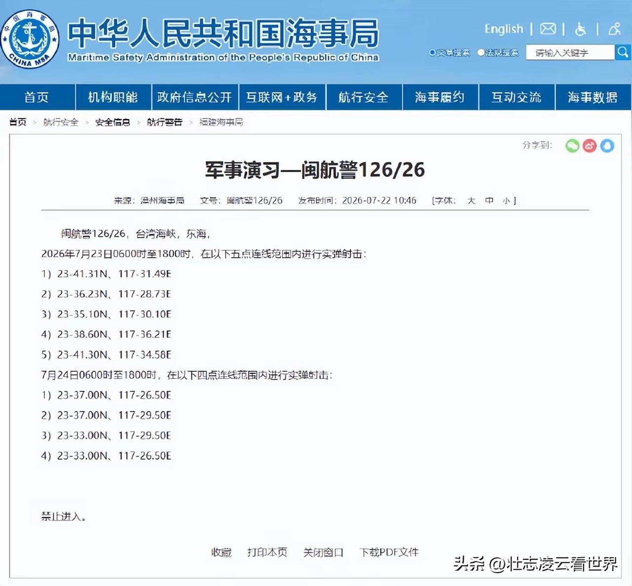Open the 海事数据 navigation tab
Screen dimensions: 632x586
click(x=593, y=97)
